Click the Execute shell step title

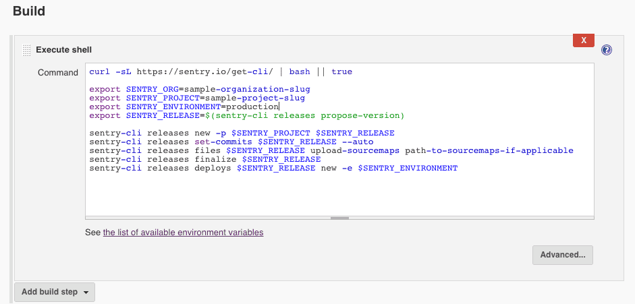(63, 50)
